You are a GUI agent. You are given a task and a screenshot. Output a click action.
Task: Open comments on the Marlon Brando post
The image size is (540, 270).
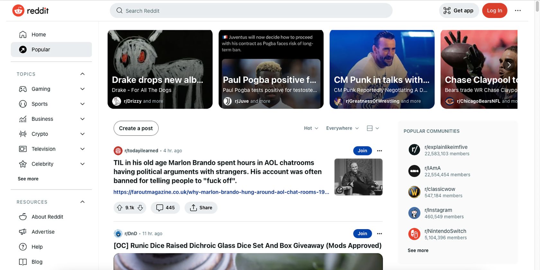tap(166, 208)
